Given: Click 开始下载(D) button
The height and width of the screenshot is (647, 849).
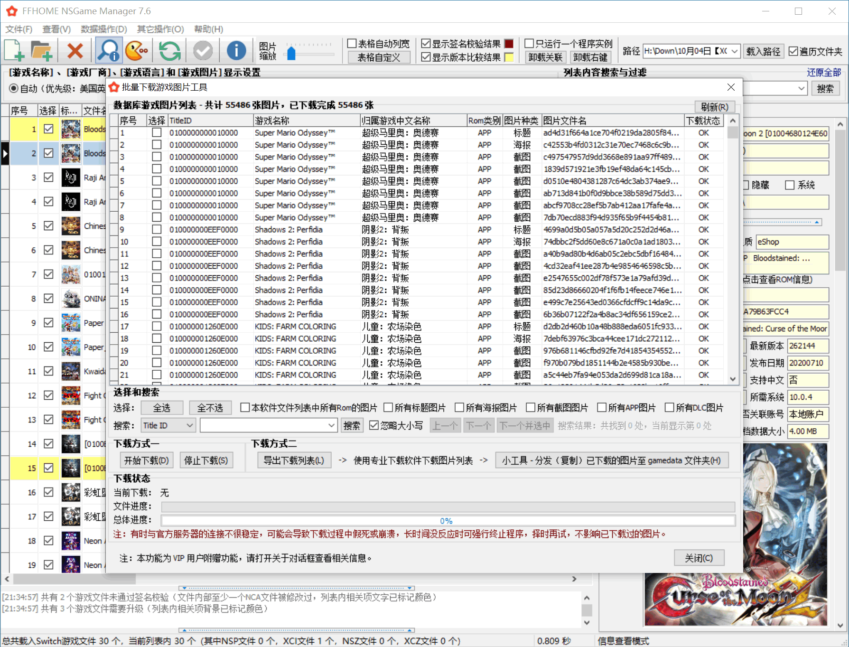Looking at the screenshot, I should pyautogui.click(x=147, y=460).
